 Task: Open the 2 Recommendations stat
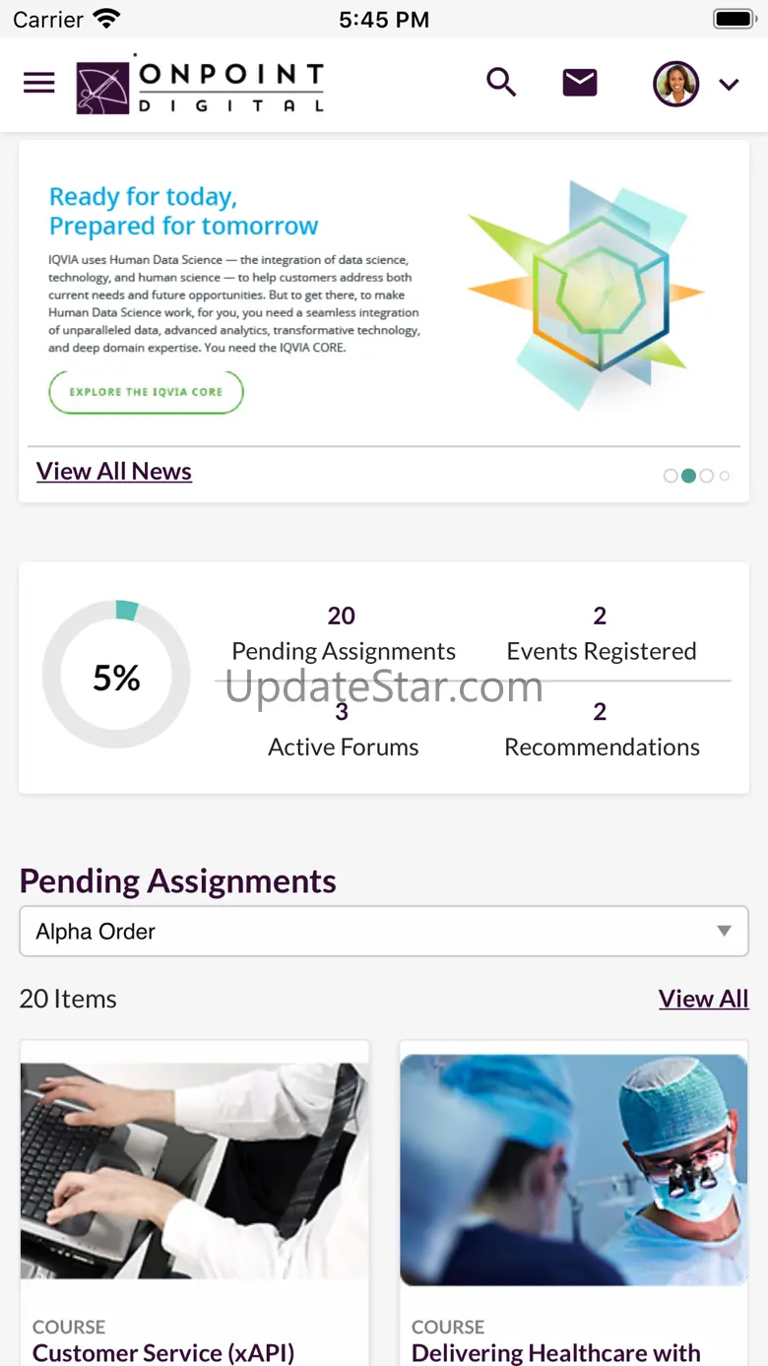tap(601, 731)
